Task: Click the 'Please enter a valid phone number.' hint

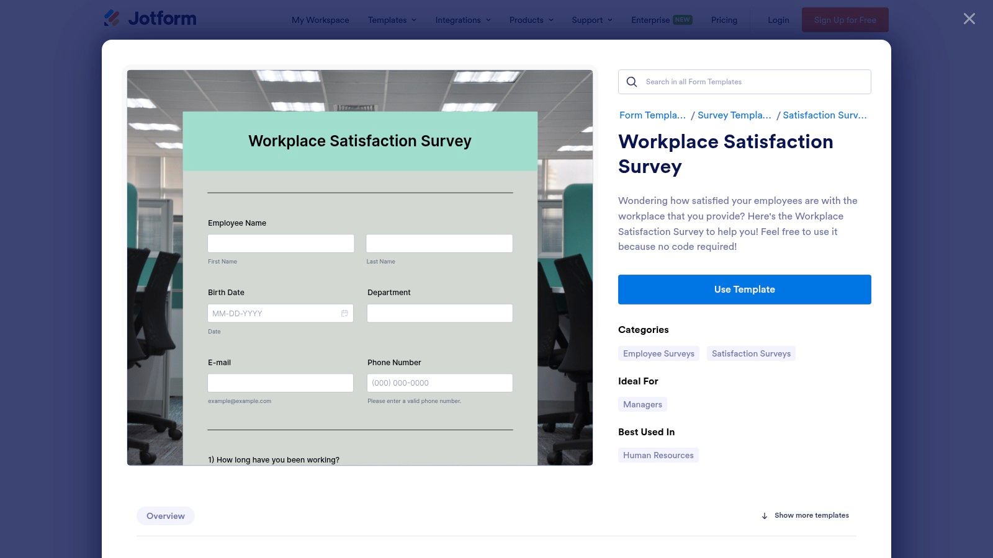Action: coord(414,401)
